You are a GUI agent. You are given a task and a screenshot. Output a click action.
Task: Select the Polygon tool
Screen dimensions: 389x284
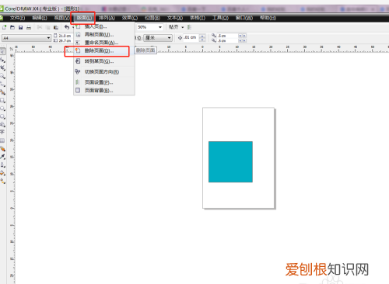pyautogui.click(x=2, y=116)
